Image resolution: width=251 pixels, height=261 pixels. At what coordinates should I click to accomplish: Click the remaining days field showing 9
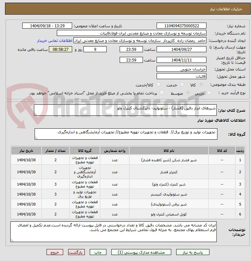(95, 49)
